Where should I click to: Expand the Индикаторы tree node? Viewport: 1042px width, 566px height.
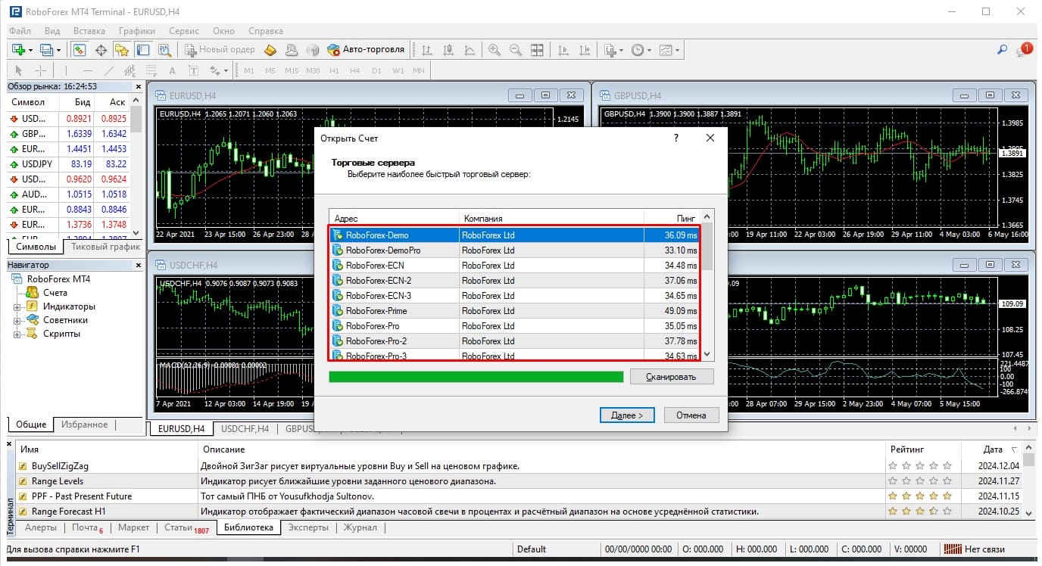pyautogui.click(x=17, y=307)
